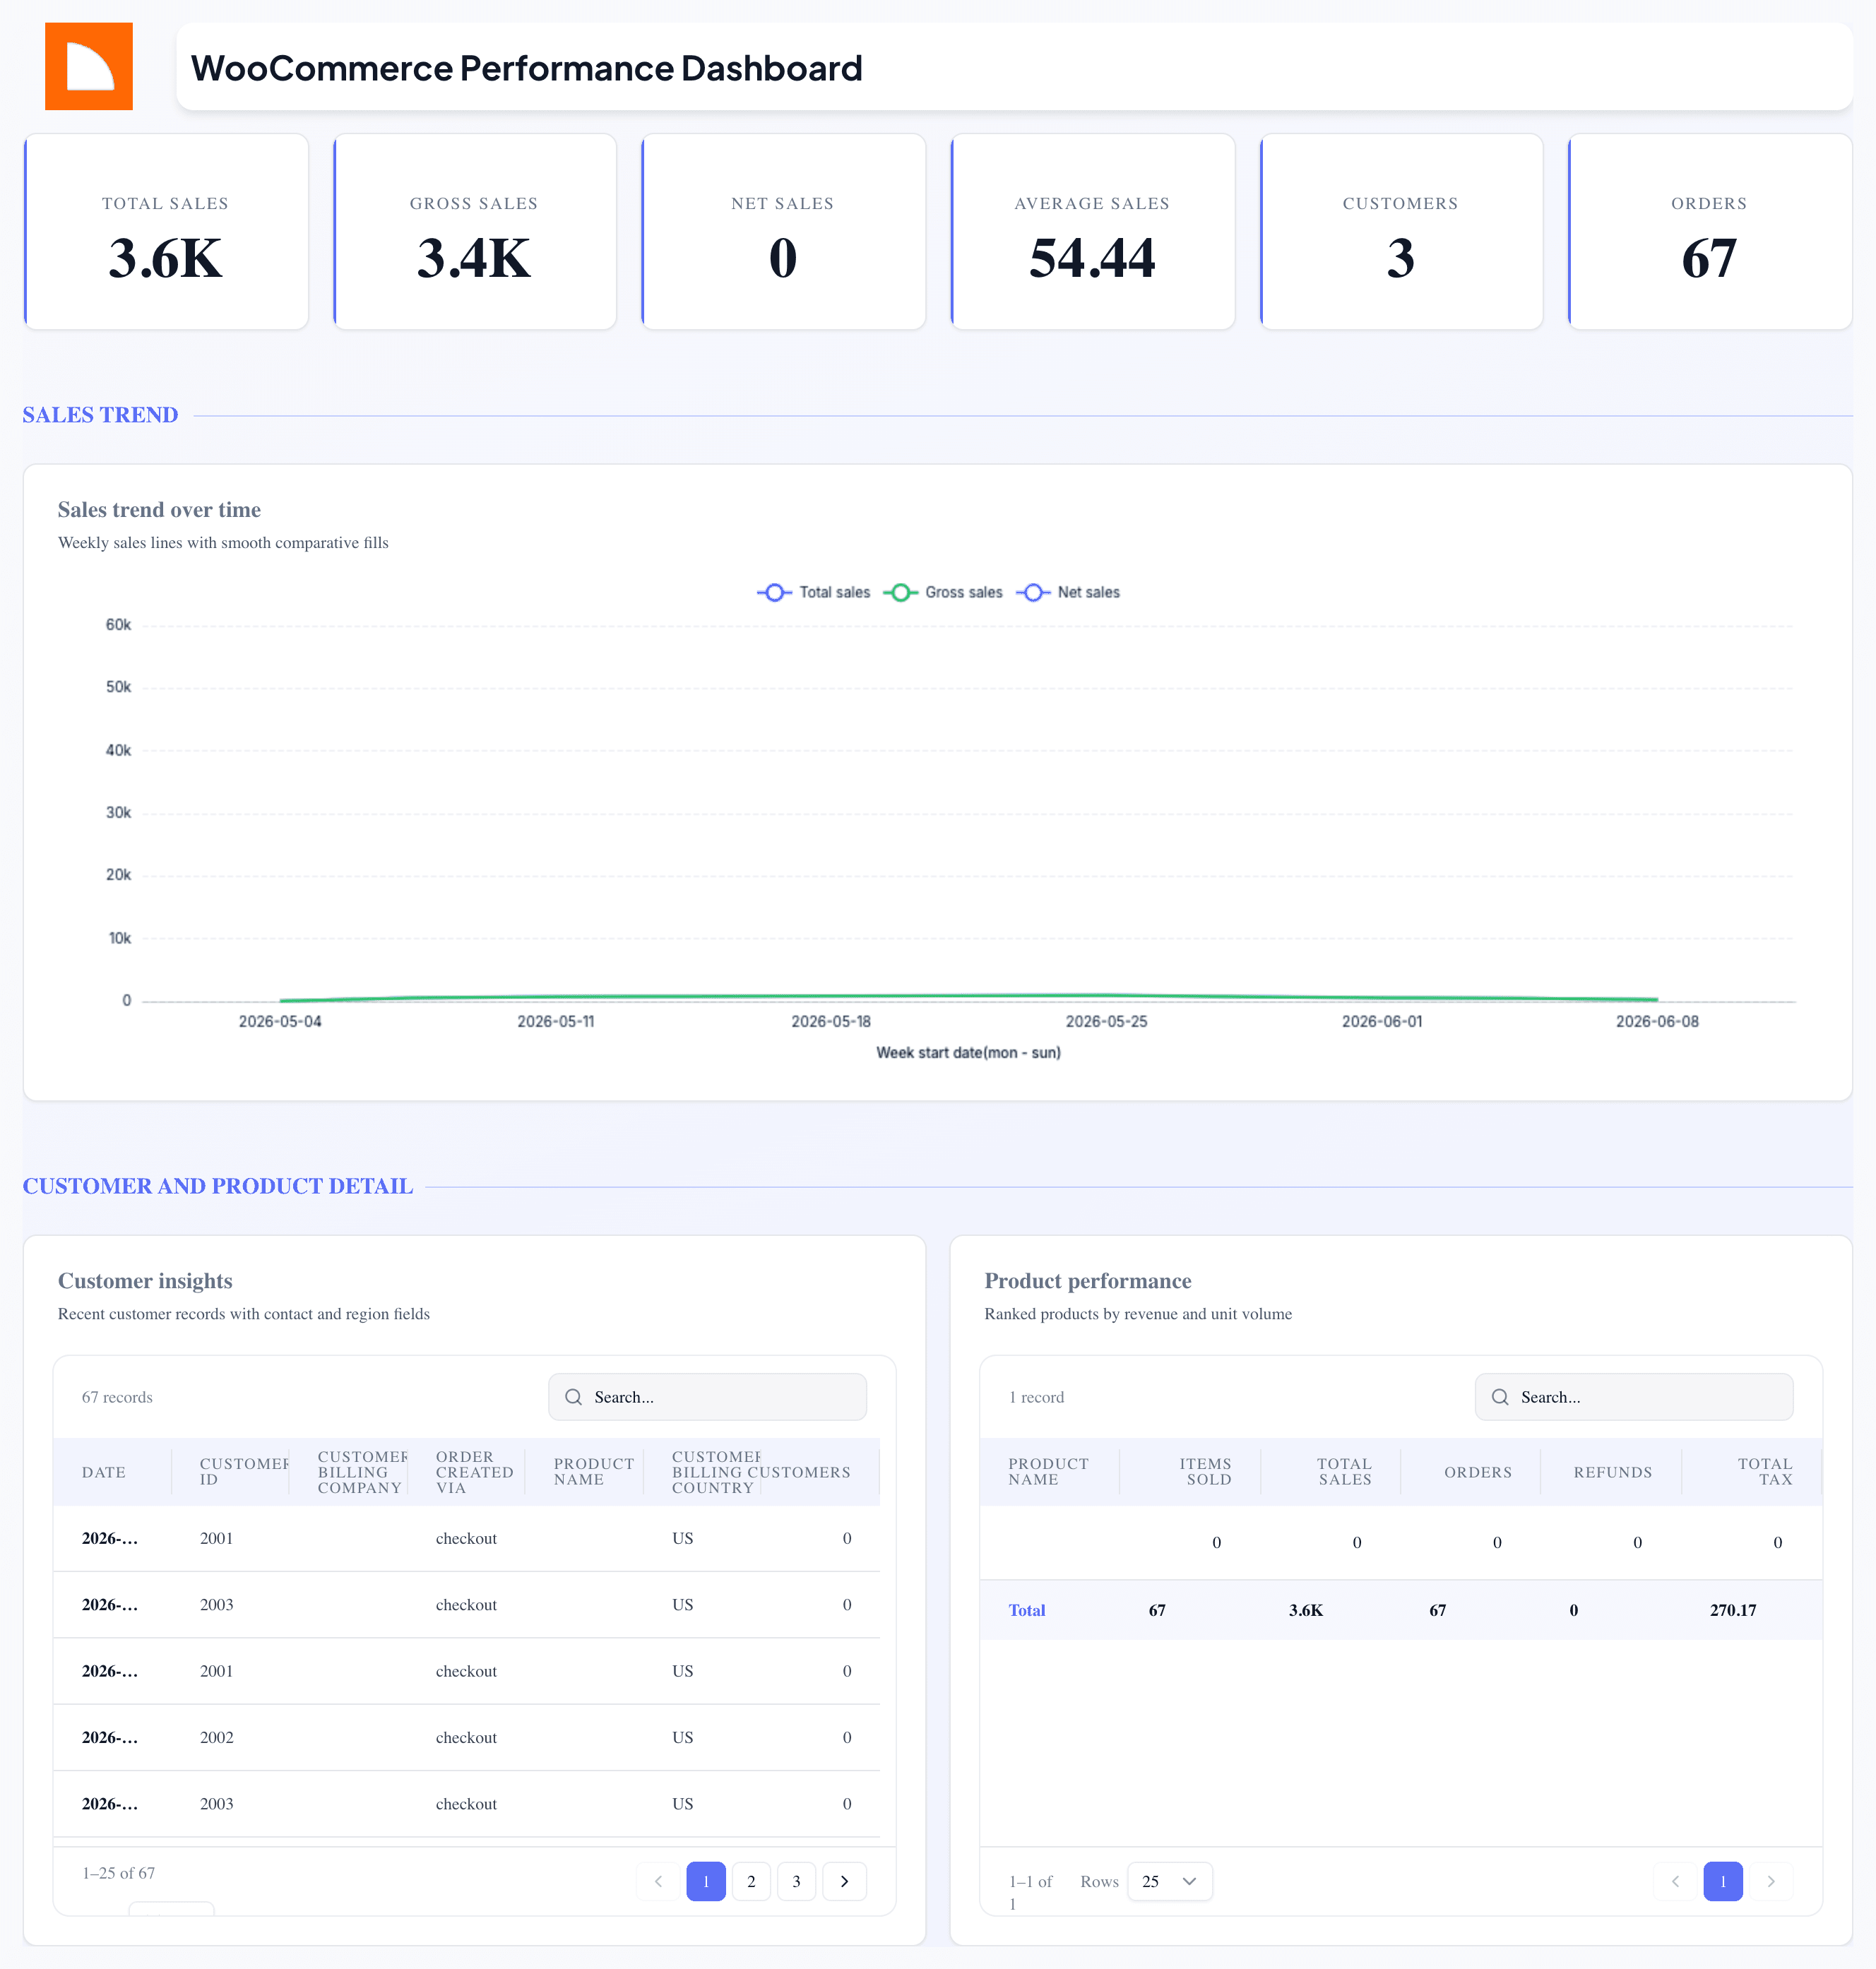1876x1969 pixels.
Task: Click the 1 record label
Action: click(x=1036, y=1397)
